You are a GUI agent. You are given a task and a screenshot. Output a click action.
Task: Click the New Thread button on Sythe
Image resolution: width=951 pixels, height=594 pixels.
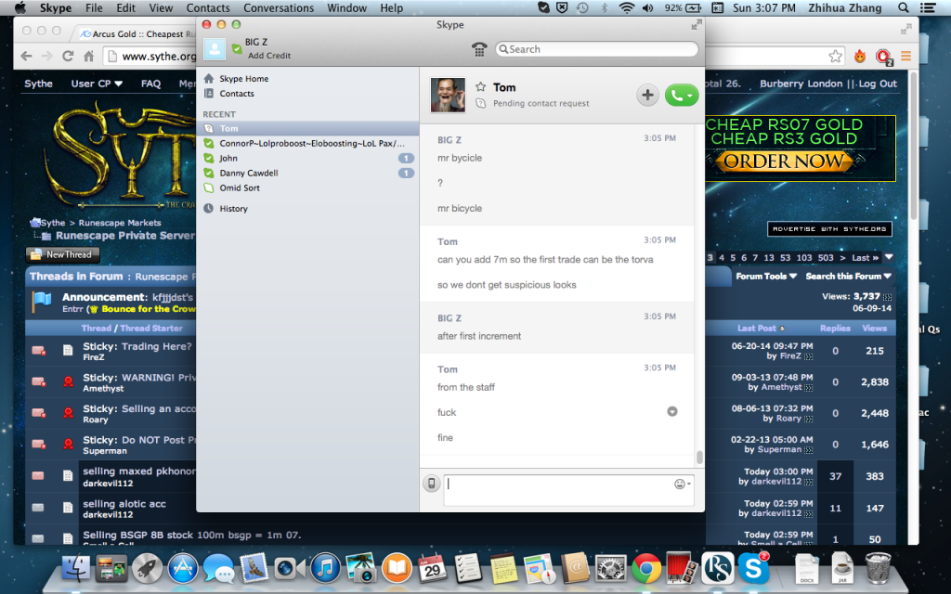point(62,254)
